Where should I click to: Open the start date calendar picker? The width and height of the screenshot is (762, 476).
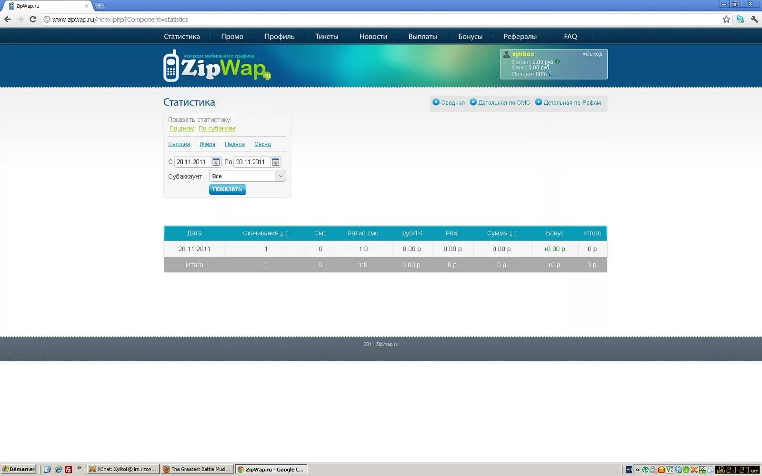216,162
